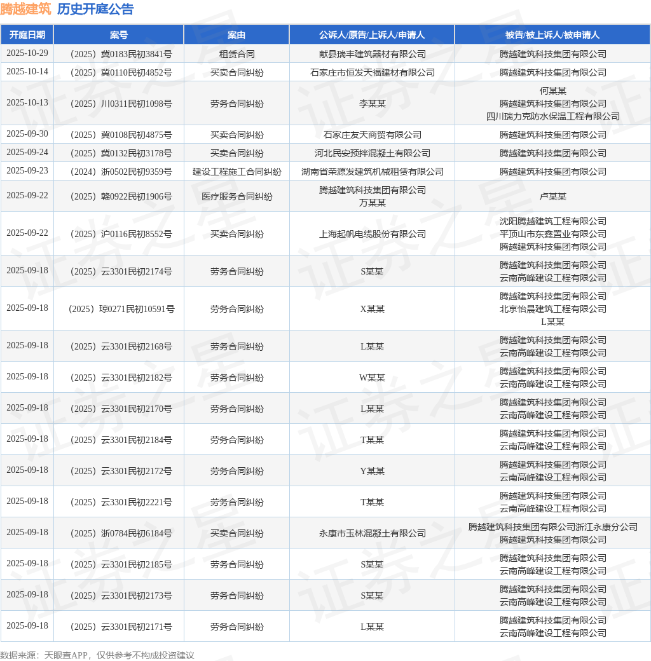Select case number 沪0116民初8552号
This screenshot has height=661, width=651.
click(121, 235)
